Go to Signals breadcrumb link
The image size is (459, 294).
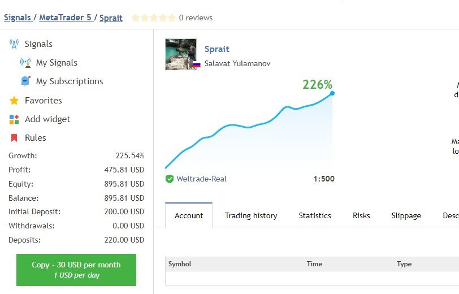[x=18, y=18]
